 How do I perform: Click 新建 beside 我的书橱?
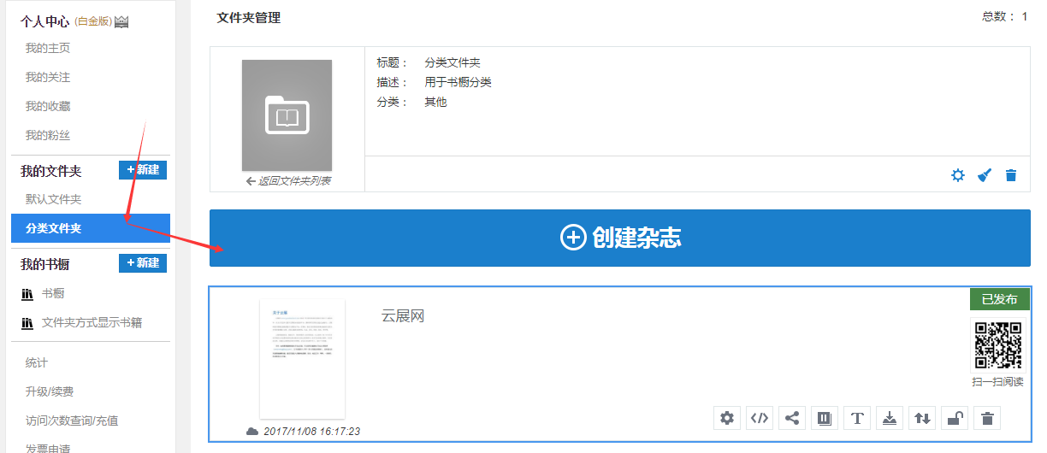coord(143,263)
